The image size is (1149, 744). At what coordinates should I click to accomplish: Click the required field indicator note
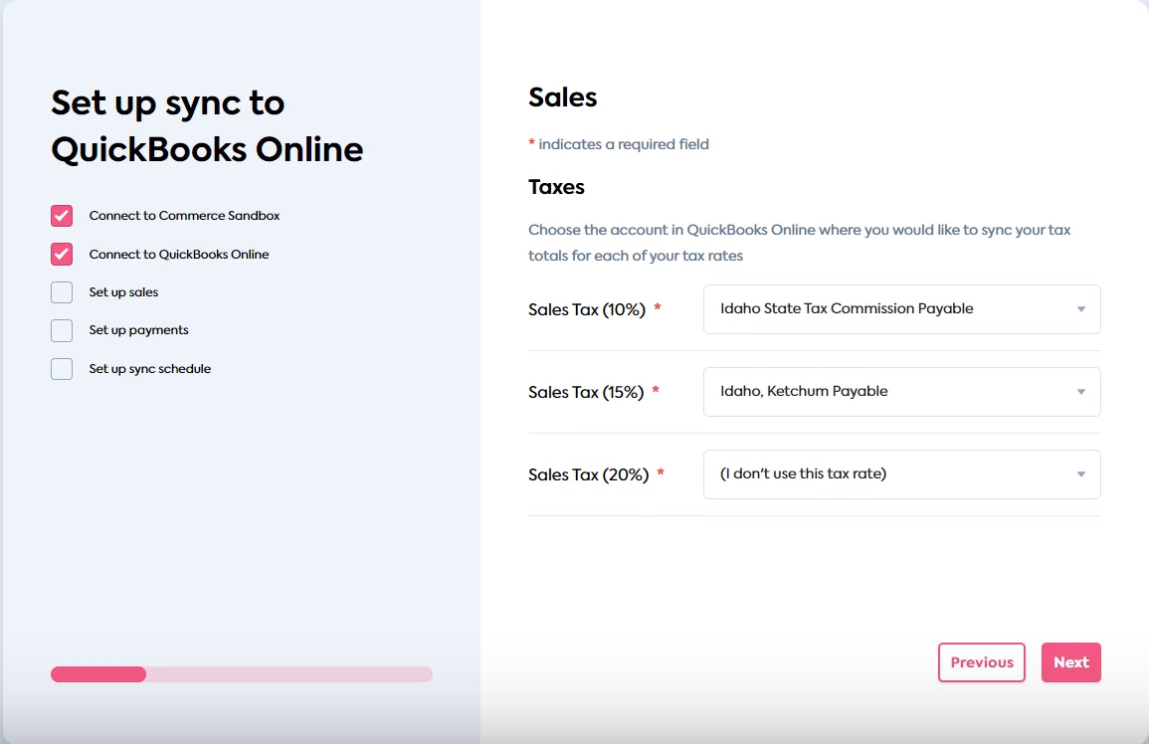(618, 143)
